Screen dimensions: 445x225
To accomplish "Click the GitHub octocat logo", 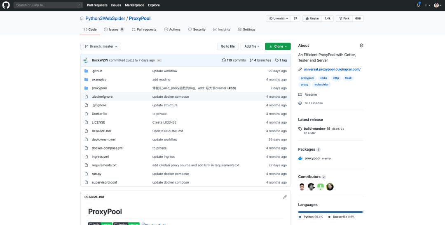I will [x=6, y=5].
